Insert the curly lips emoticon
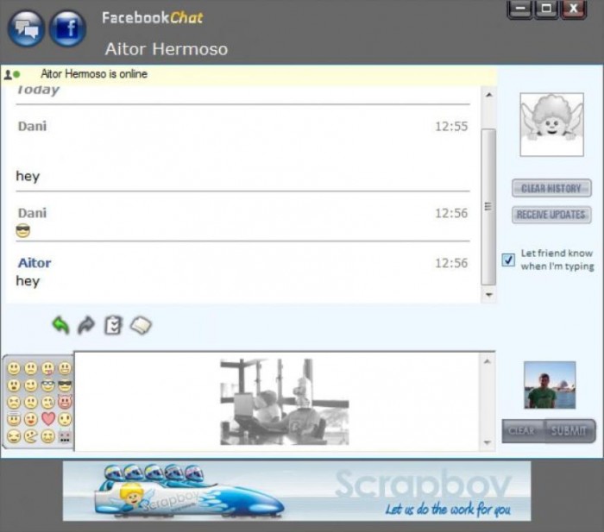 47,436
